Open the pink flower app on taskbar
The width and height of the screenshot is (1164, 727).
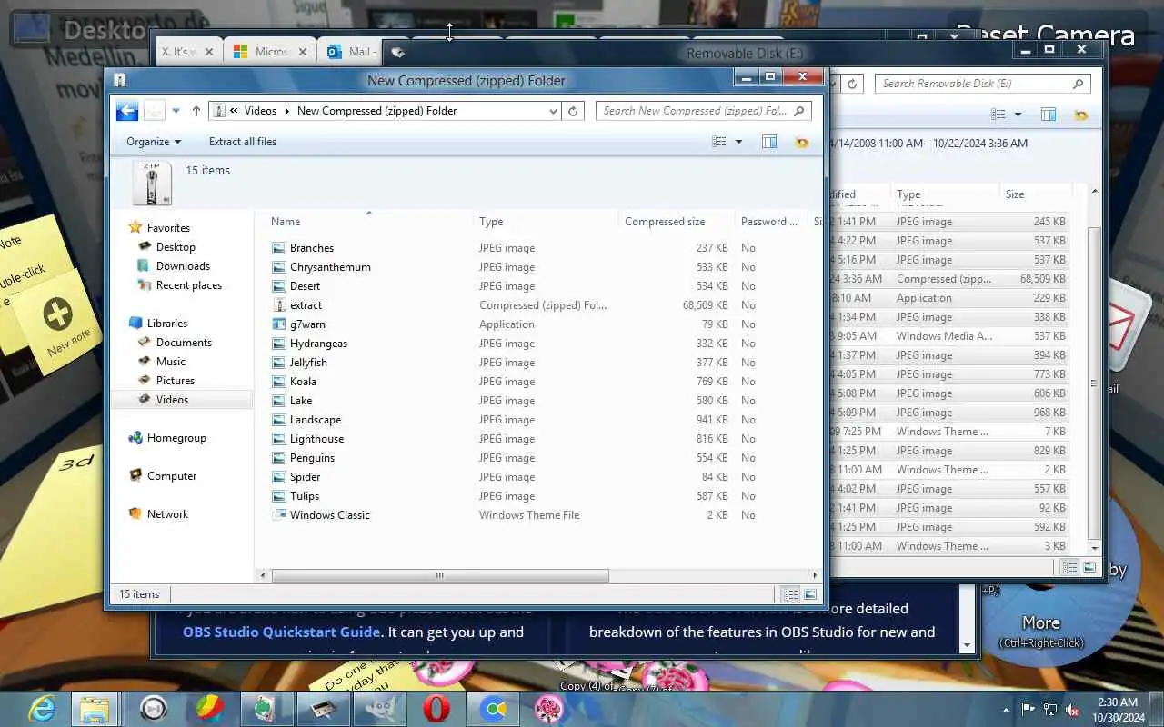549,709
